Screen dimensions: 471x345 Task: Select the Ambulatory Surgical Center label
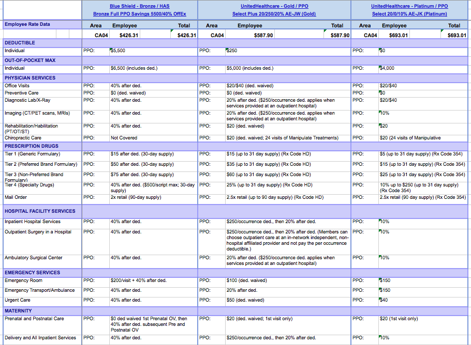(42, 261)
